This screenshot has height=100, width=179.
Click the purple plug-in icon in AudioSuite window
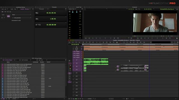pos(8,16)
